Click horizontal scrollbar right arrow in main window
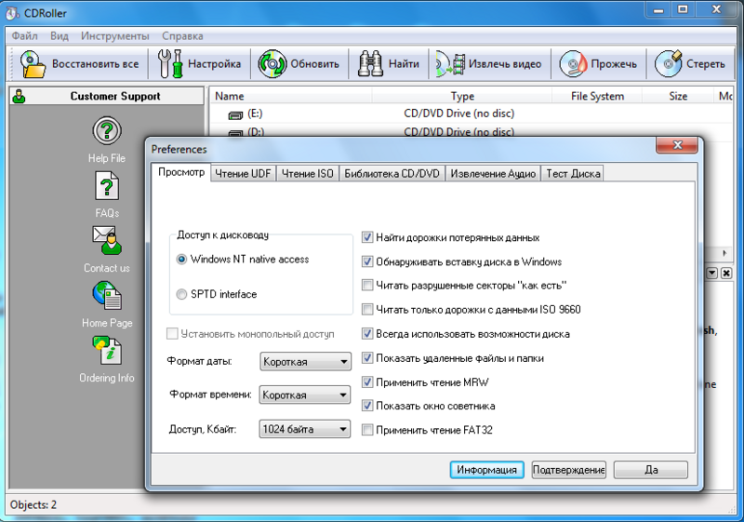The width and height of the screenshot is (744, 522). point(724,253)
